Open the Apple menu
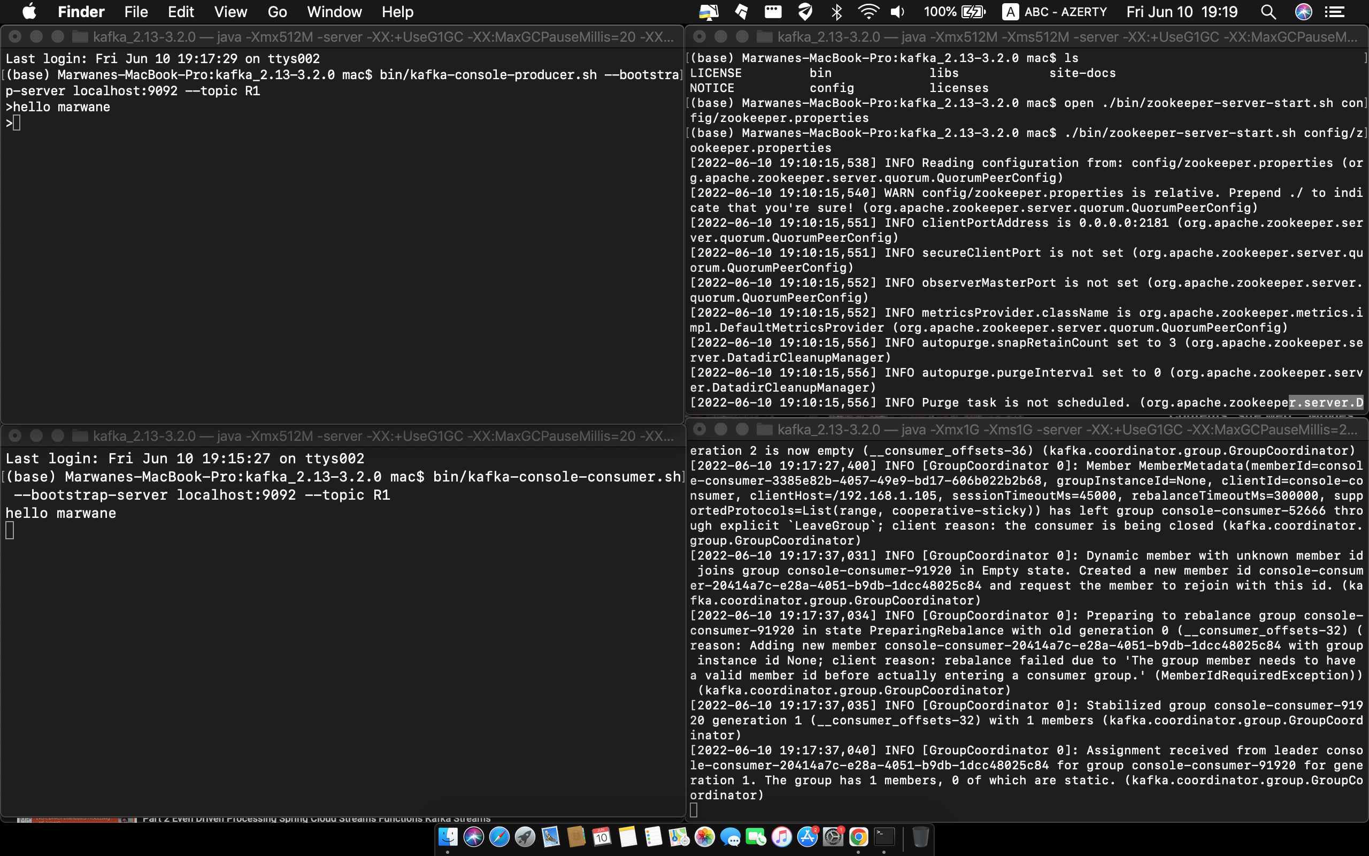 point(29,12)
